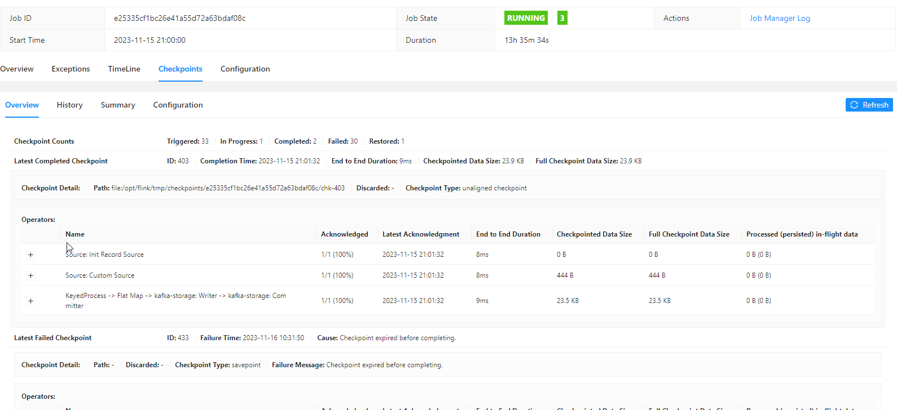Image resolution: width=897 pixels, height=410 pixels.
Task: Click the Refresh button
Action: click(x=869, y=105)
